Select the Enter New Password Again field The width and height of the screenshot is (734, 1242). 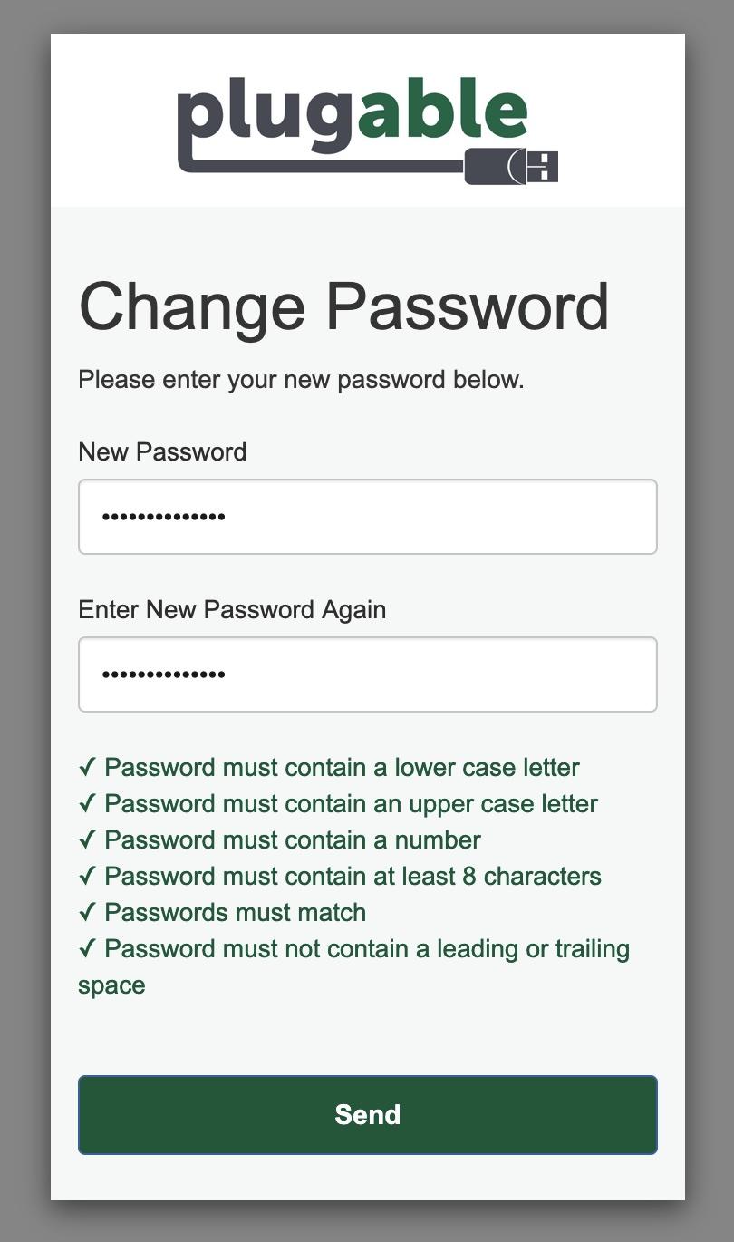[368, 674]
